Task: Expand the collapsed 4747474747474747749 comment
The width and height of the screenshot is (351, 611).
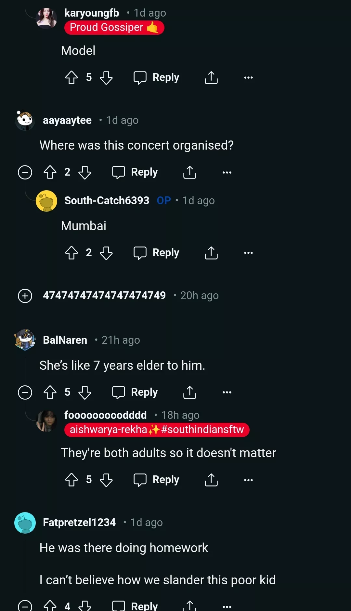Action: pos(25,296)
